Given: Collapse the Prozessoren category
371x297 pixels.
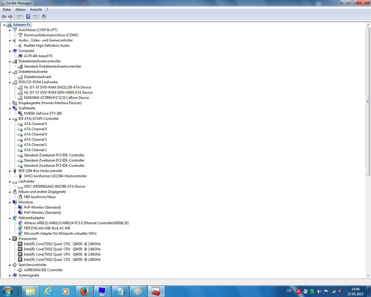Looking at the screenshot, I should pyautogui.click(x=10, y=239).
